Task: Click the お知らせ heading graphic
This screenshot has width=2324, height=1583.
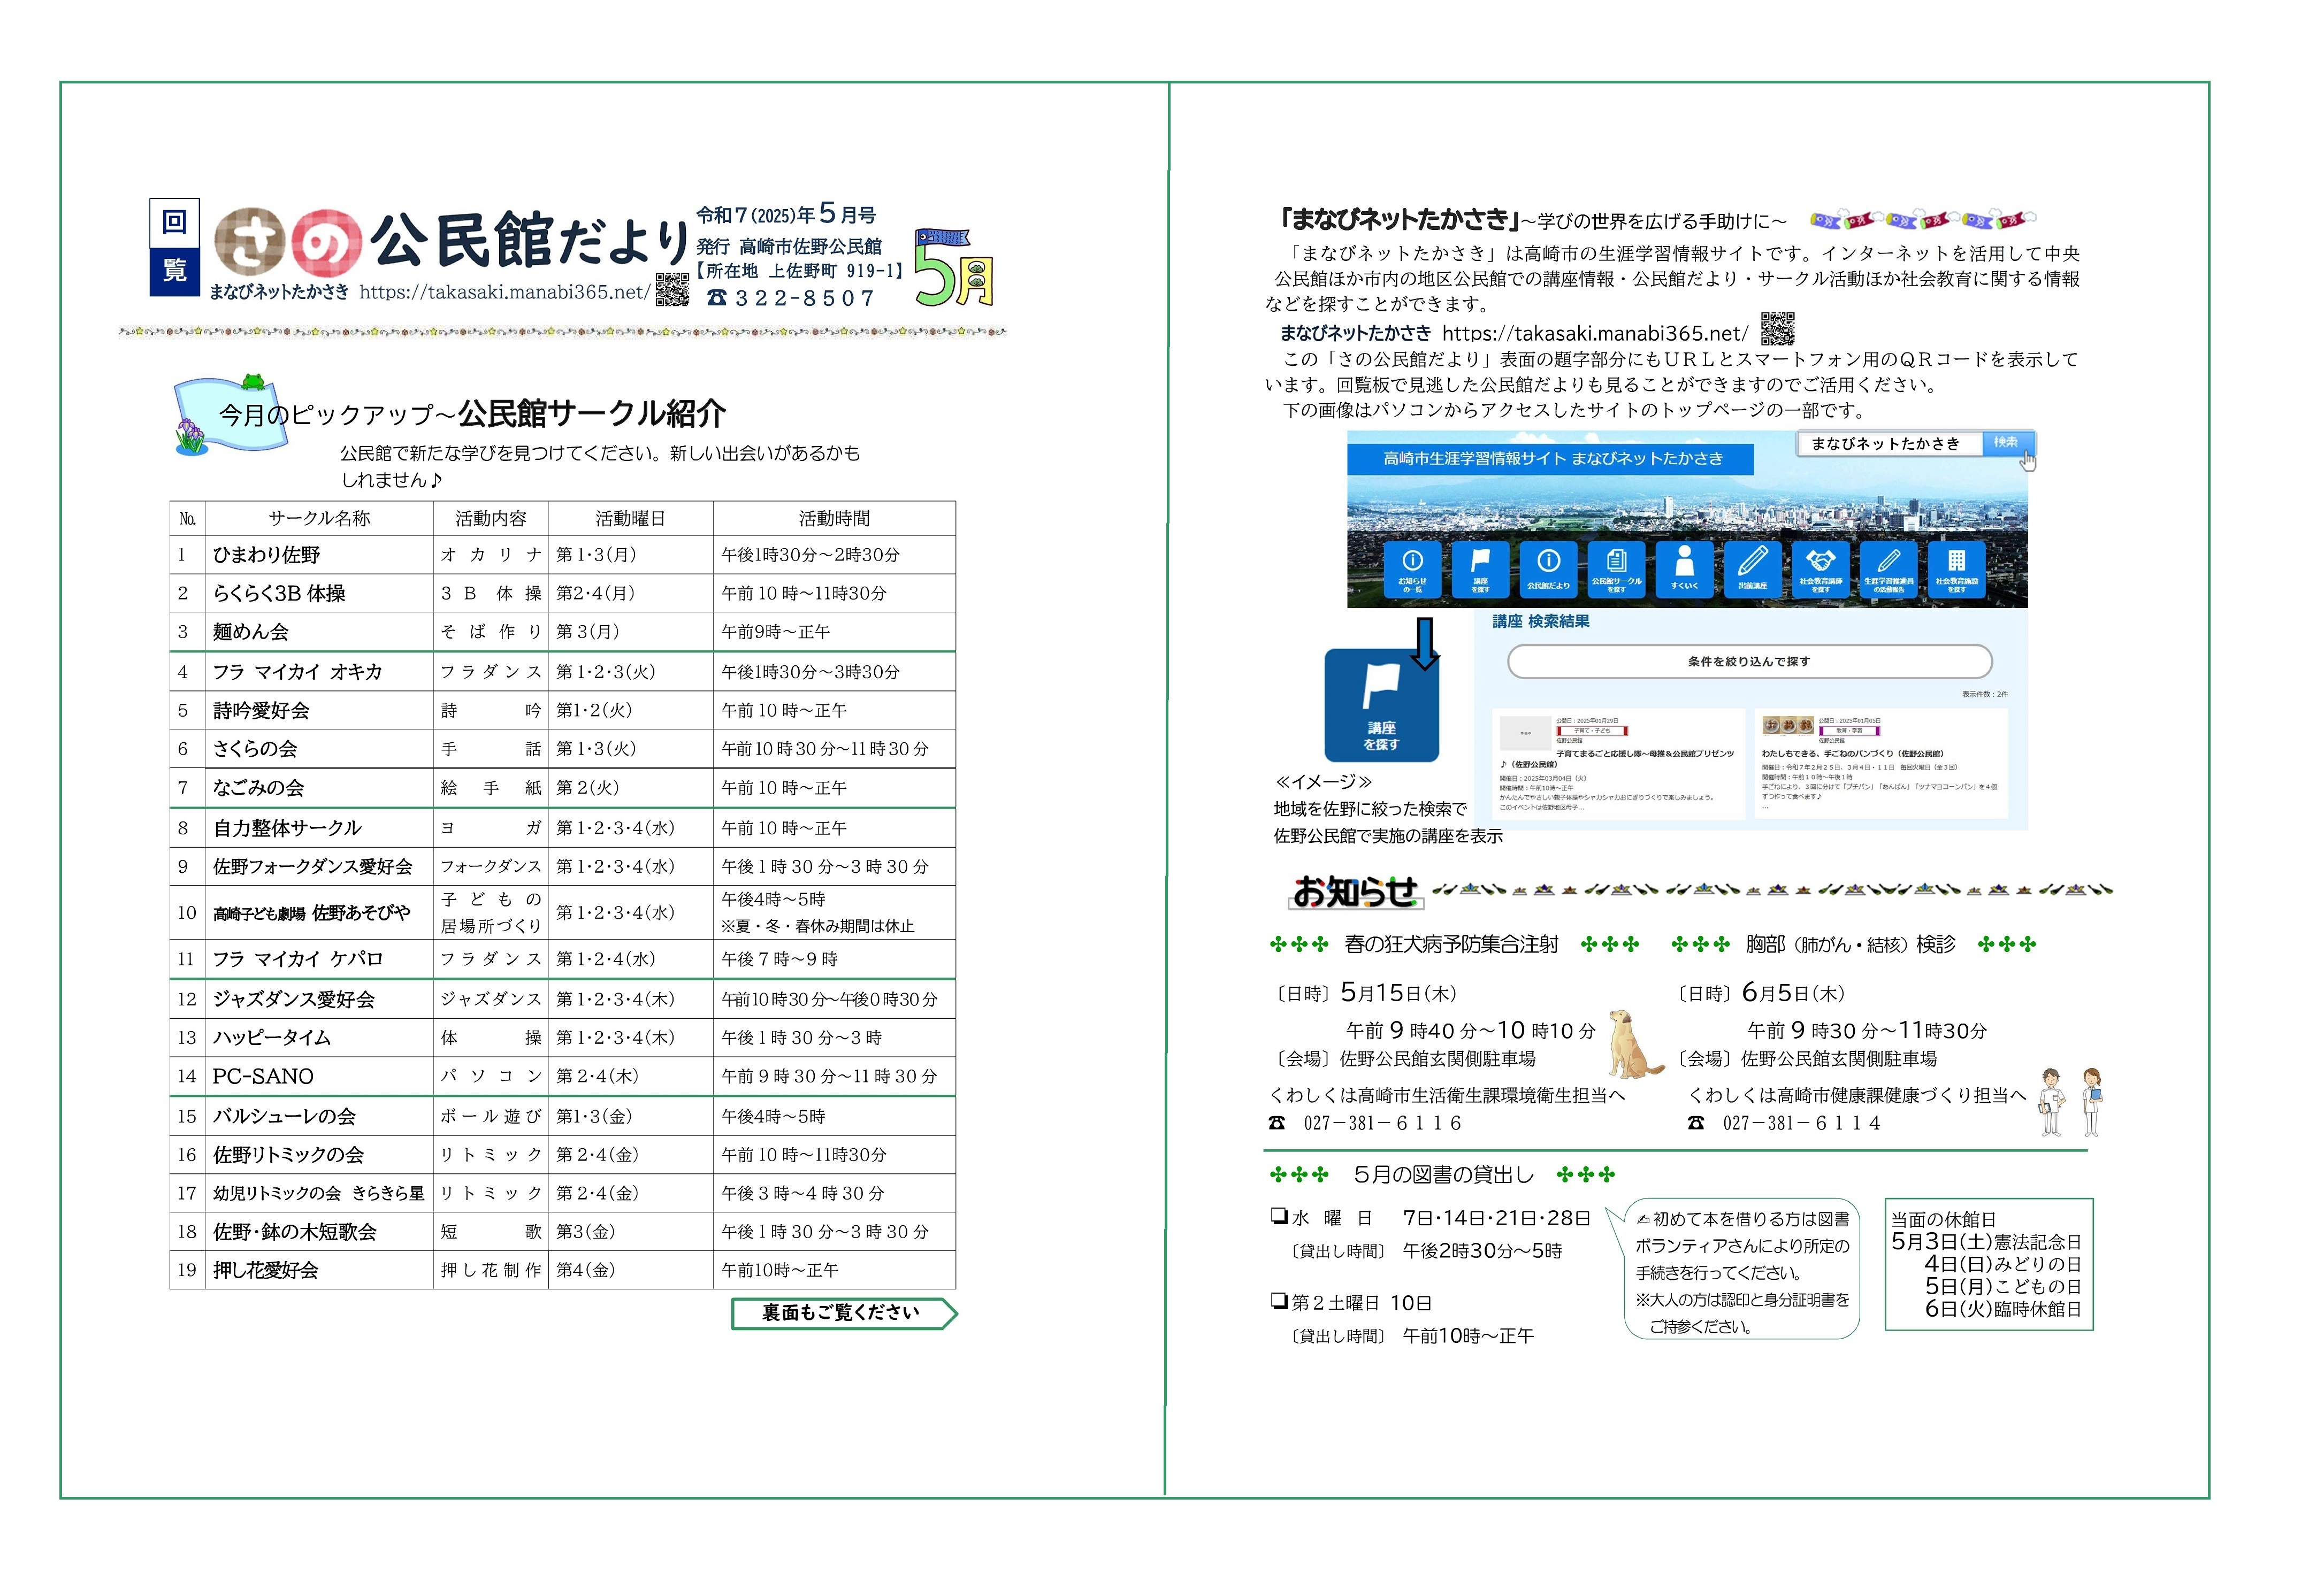Action: 1356,892
